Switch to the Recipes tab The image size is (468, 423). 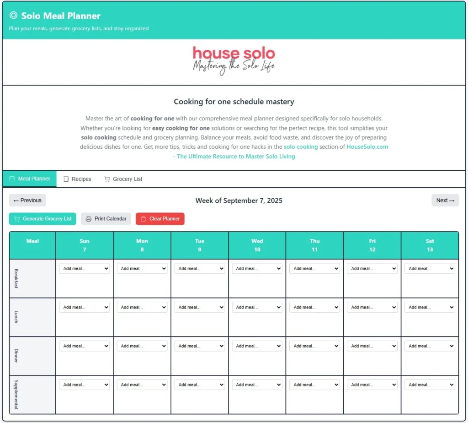[77, 179]
